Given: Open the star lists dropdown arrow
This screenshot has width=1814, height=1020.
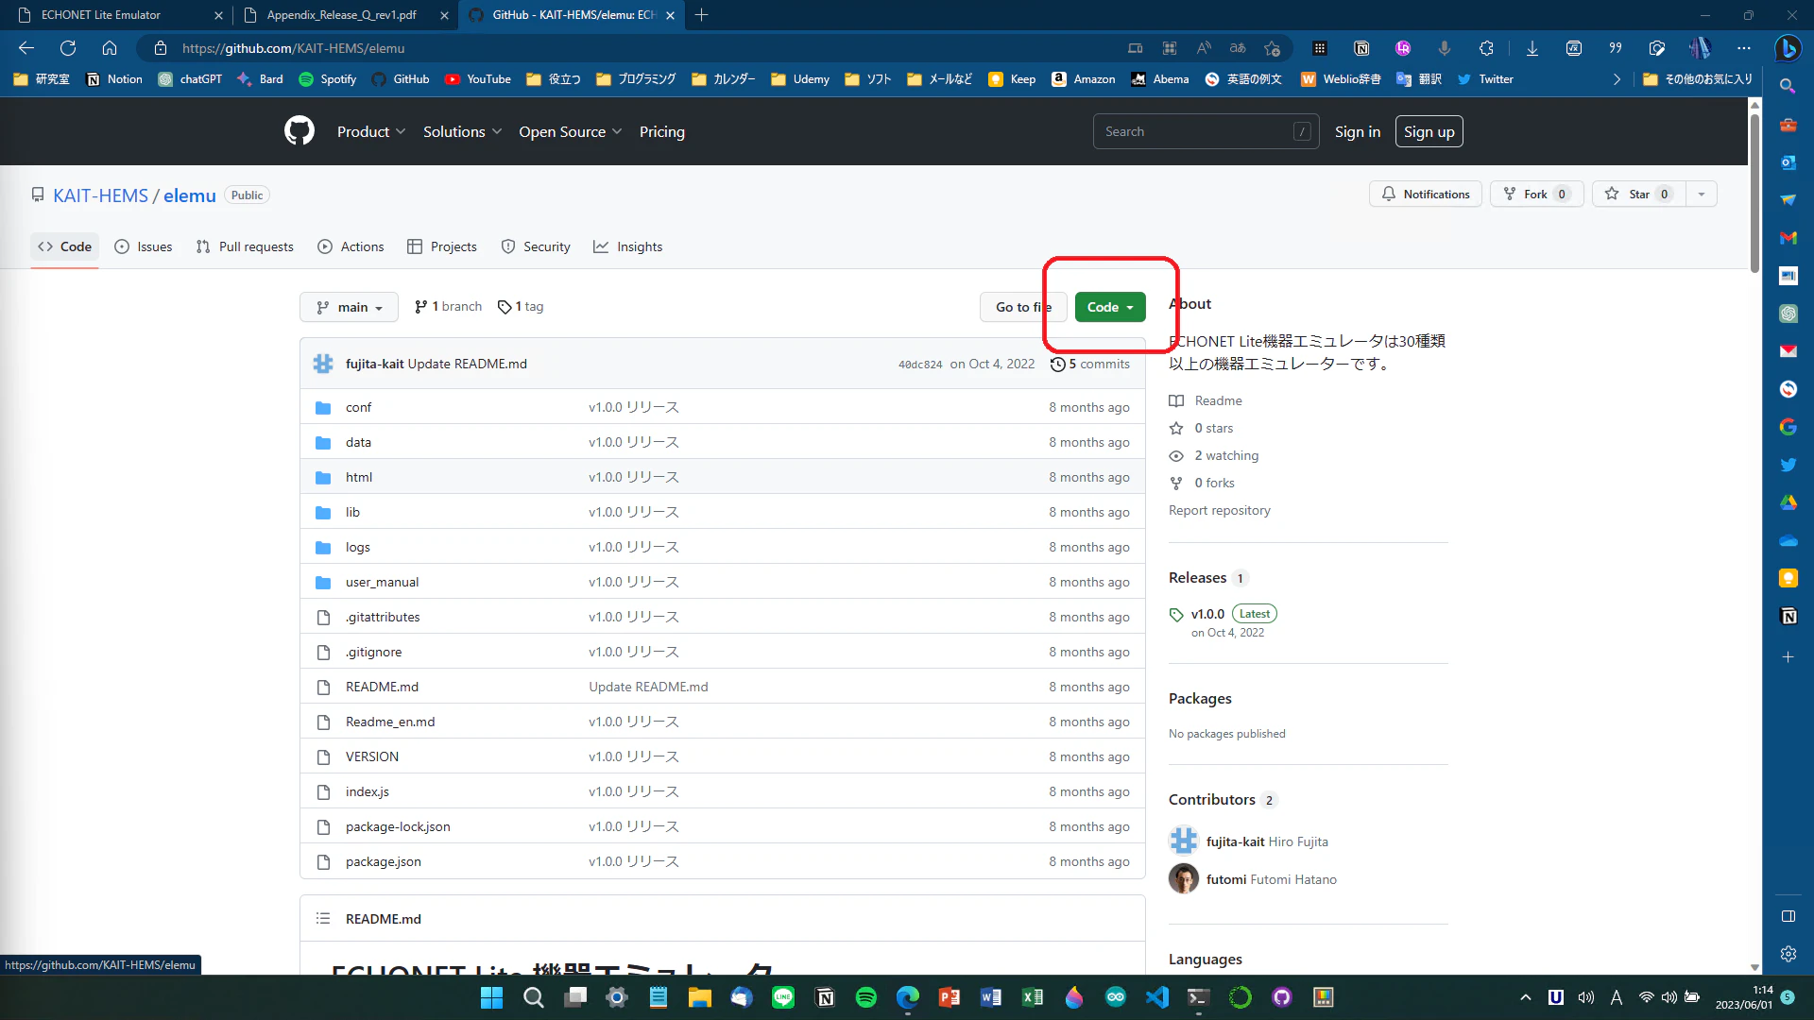Looking at the screenshot, I should (x=1702, y=195).
